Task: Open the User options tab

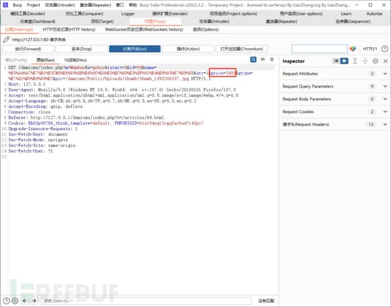Action: tap(301, 14)
